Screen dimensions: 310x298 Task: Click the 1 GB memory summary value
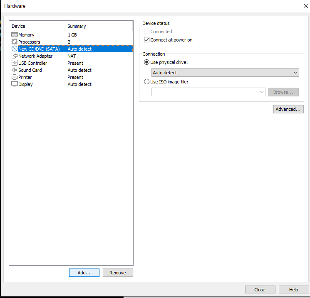tap(72, 35)
